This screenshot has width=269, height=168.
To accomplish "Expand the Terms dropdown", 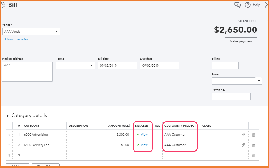I will [x=92, y=65].
